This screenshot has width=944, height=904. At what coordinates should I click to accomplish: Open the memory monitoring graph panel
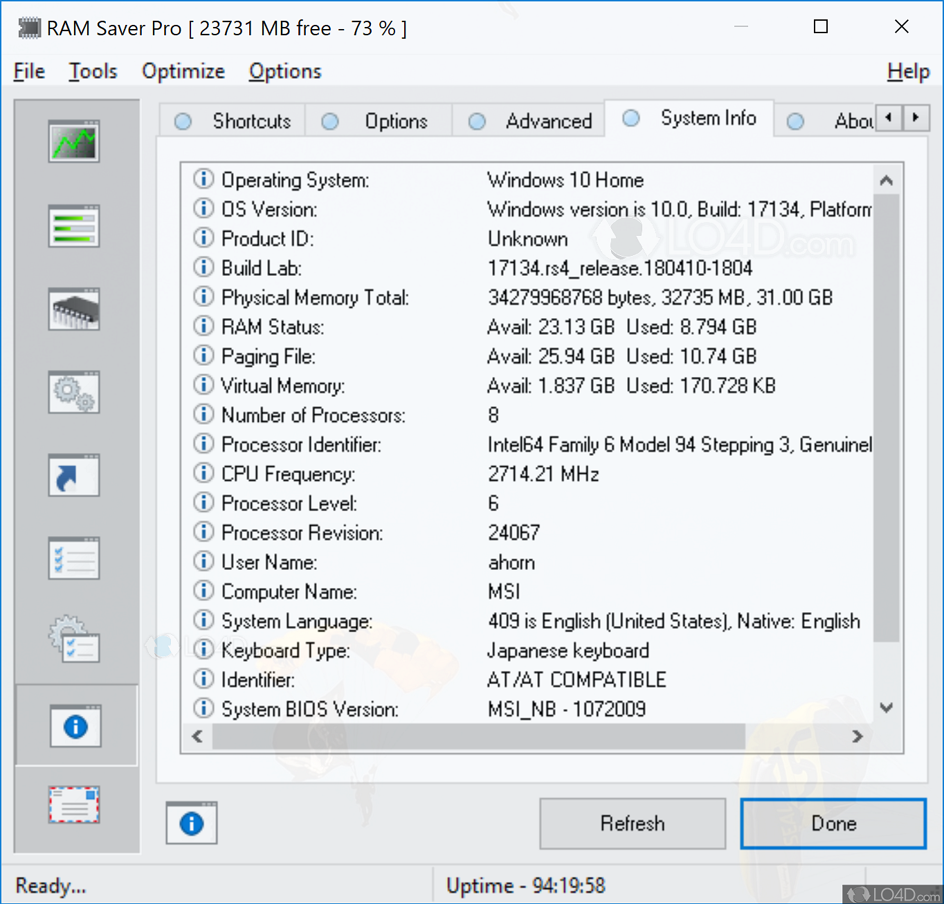[74, 142]
